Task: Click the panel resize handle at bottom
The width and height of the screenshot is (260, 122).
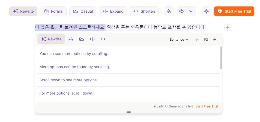Action: [x=129, y=112]
